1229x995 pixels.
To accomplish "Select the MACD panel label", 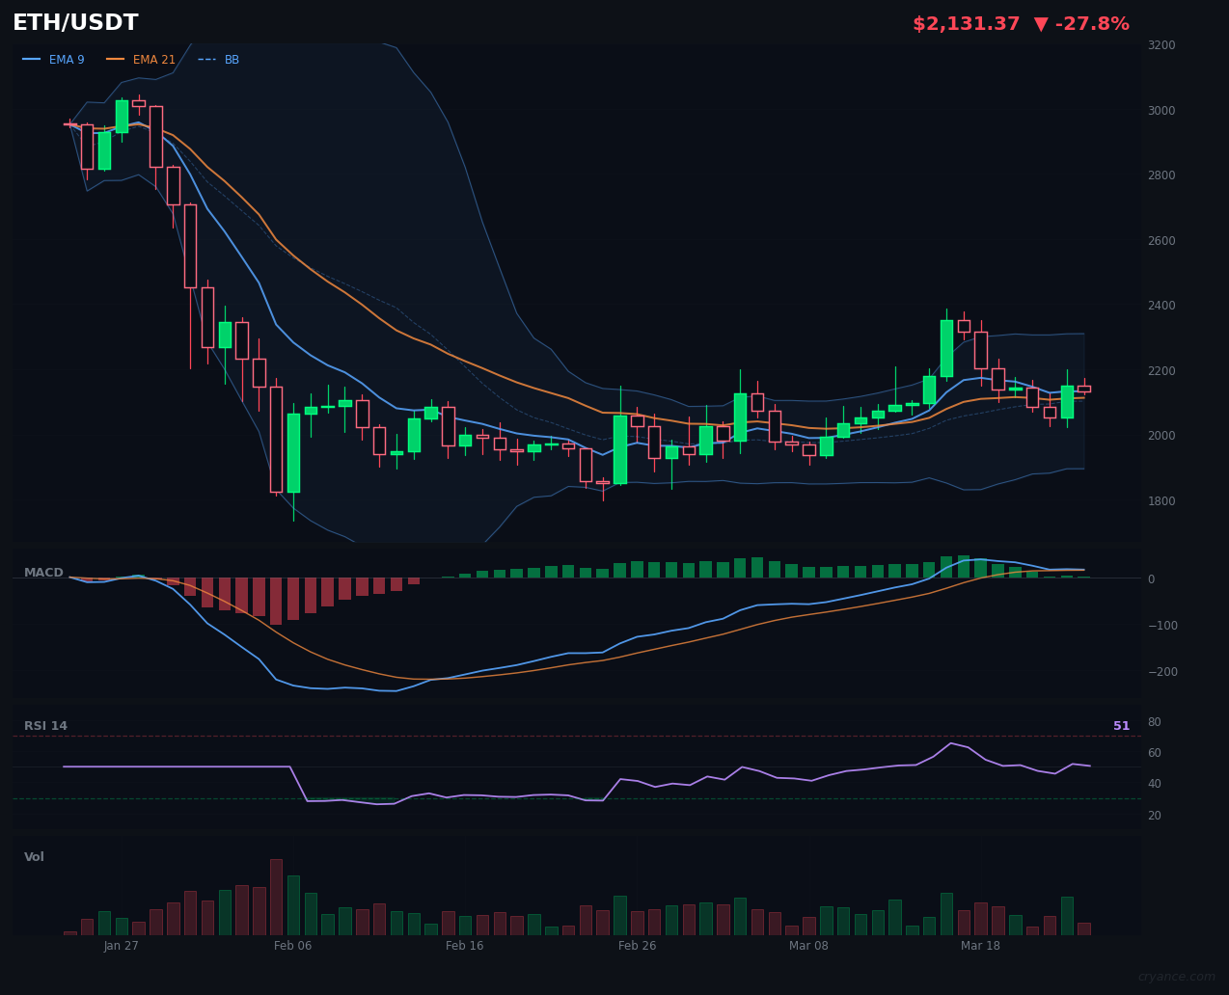I will (44, 572).
